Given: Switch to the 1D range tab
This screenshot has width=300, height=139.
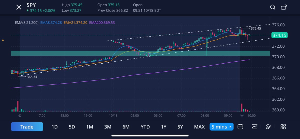Looking at the screenshot, I should [x=54, y=127].
